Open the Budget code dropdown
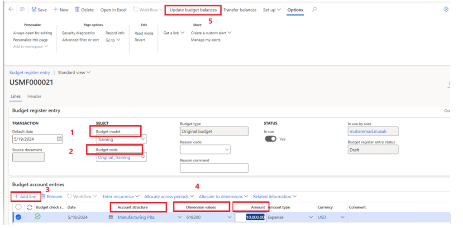The width and height of the screenshot is (463, 228). [143, 157]
